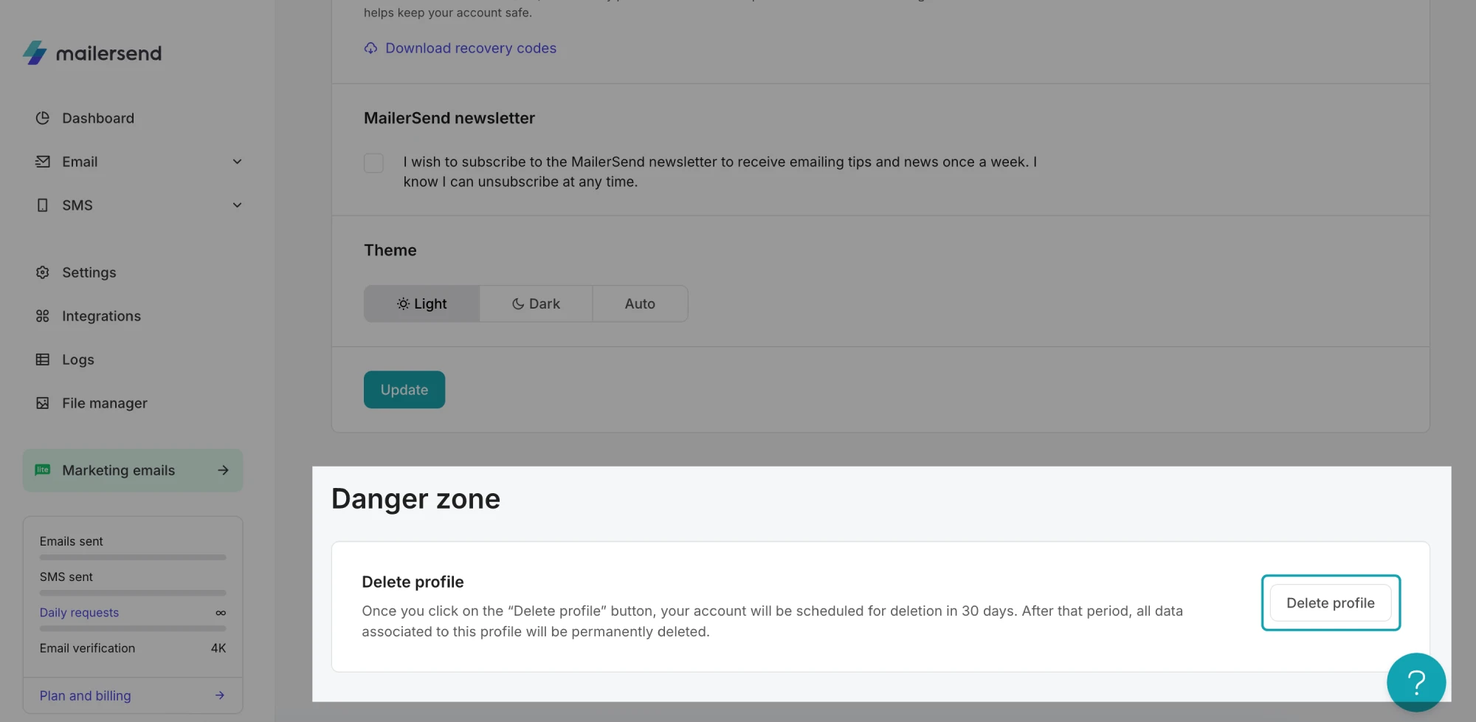Image resolution: width=1476 pixels, height=722 pixels.
Task: Click the Logs table icon
Action: (43, 360)
